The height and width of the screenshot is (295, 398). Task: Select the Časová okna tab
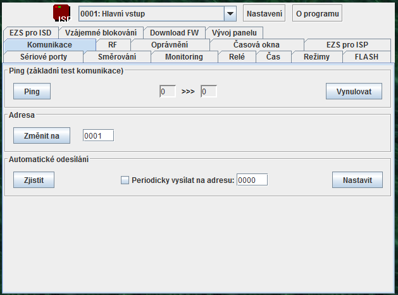[256, 45]
